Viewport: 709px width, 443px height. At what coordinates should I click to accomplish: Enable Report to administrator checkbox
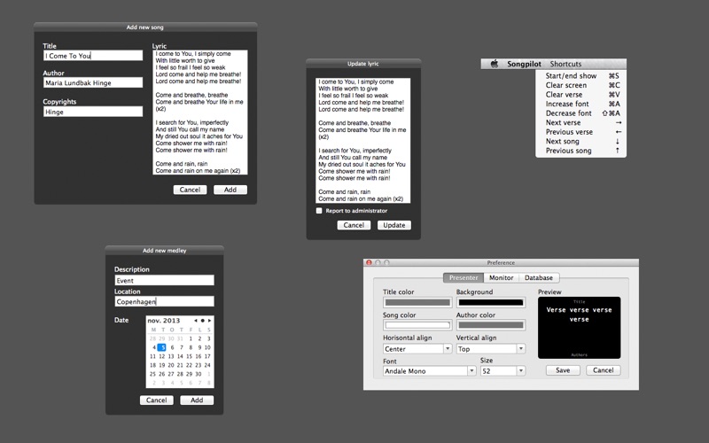tap(319, 211)
